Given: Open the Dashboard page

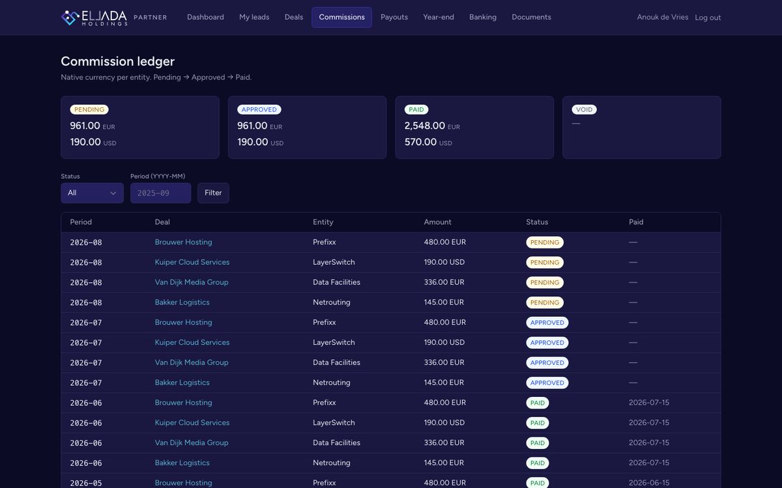Looking at the screenshot, I should [x=205, y=18].
